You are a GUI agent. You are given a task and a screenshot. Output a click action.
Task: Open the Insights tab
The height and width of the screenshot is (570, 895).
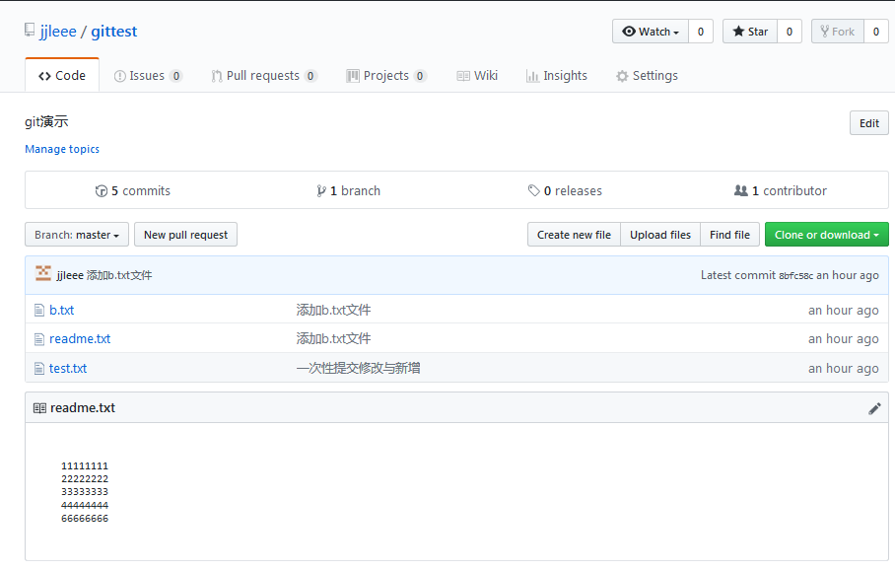[x=557, y=75]
